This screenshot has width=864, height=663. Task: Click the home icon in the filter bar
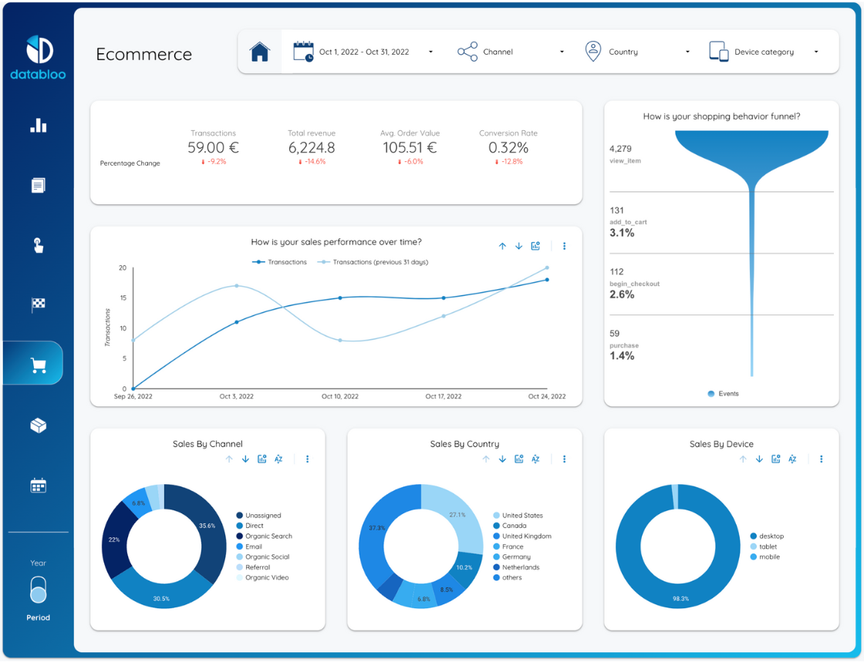tap(260, 51)
